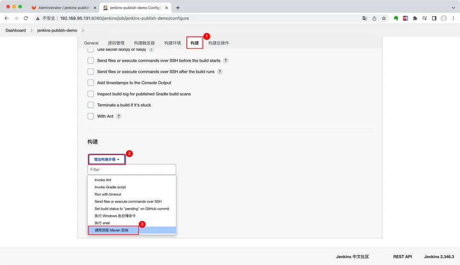Click the Filter input for build steps
Viewport: 460px width, 265px height.
(x=132, y=170)
